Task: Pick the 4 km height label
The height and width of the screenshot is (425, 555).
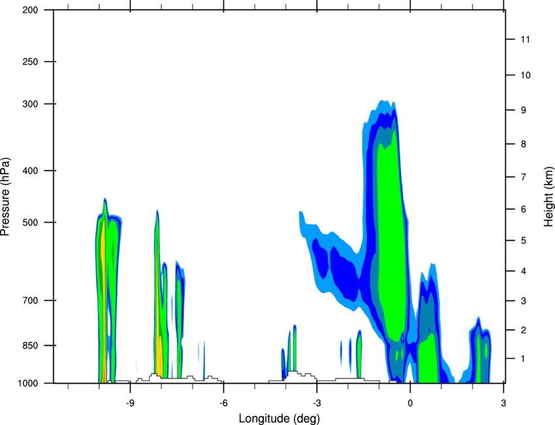Action: 524,271
